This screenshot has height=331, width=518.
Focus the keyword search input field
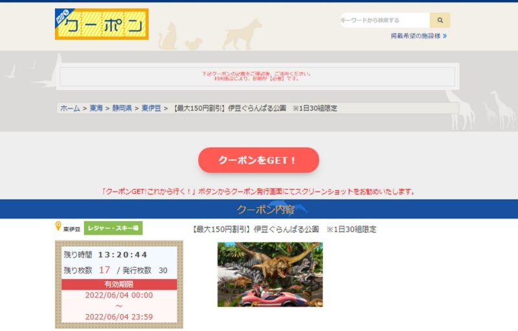385,21
